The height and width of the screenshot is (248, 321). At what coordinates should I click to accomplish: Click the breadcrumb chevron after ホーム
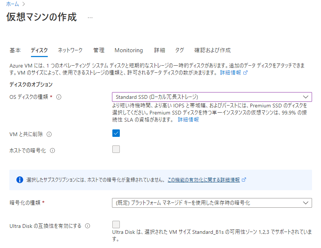(x=24, y=4)
